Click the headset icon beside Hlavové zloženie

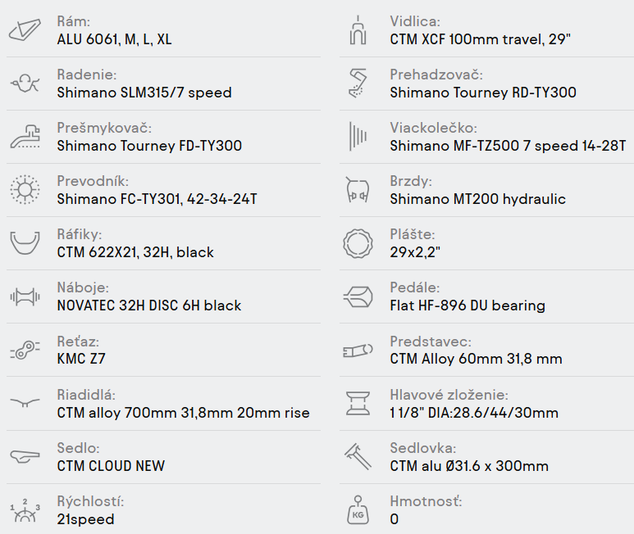(357, 403)
